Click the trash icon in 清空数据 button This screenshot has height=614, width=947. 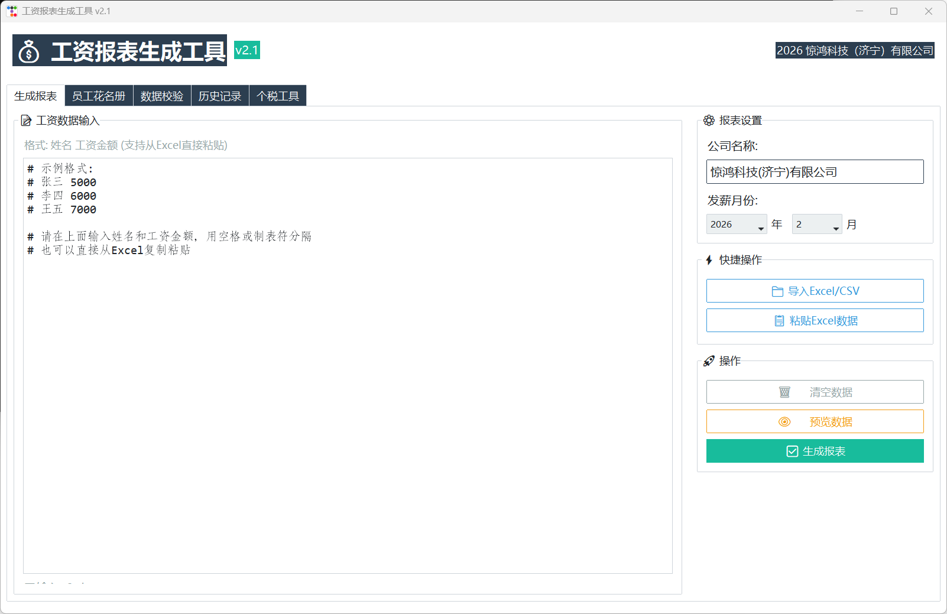(x=784, y=392)
